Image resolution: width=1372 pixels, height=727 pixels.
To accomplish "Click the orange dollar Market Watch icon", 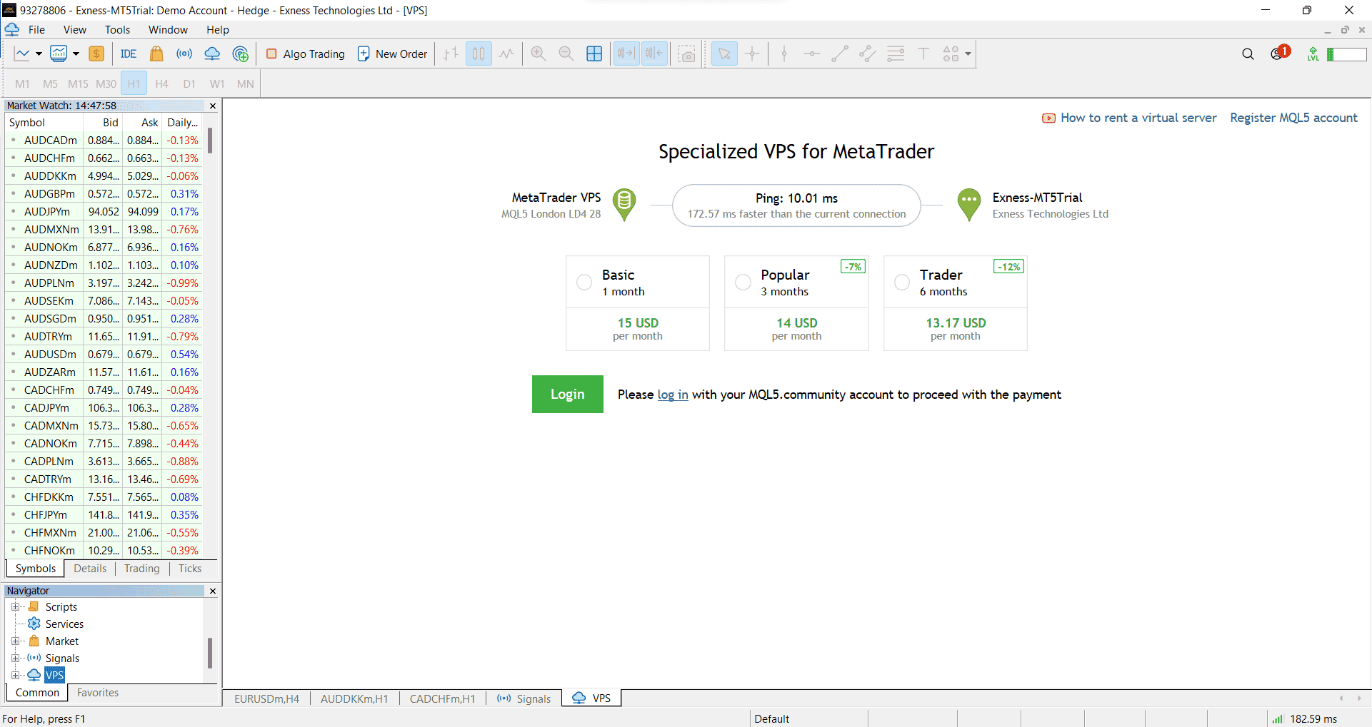I will tap(96, 54).
